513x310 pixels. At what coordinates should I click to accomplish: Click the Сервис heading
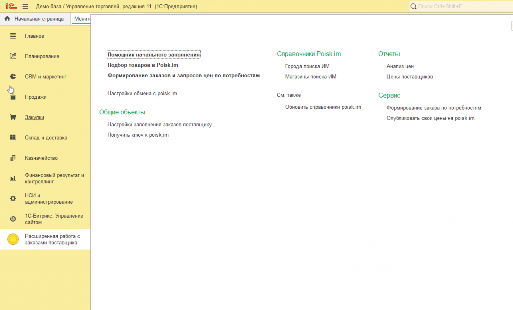tap(389, 95)
